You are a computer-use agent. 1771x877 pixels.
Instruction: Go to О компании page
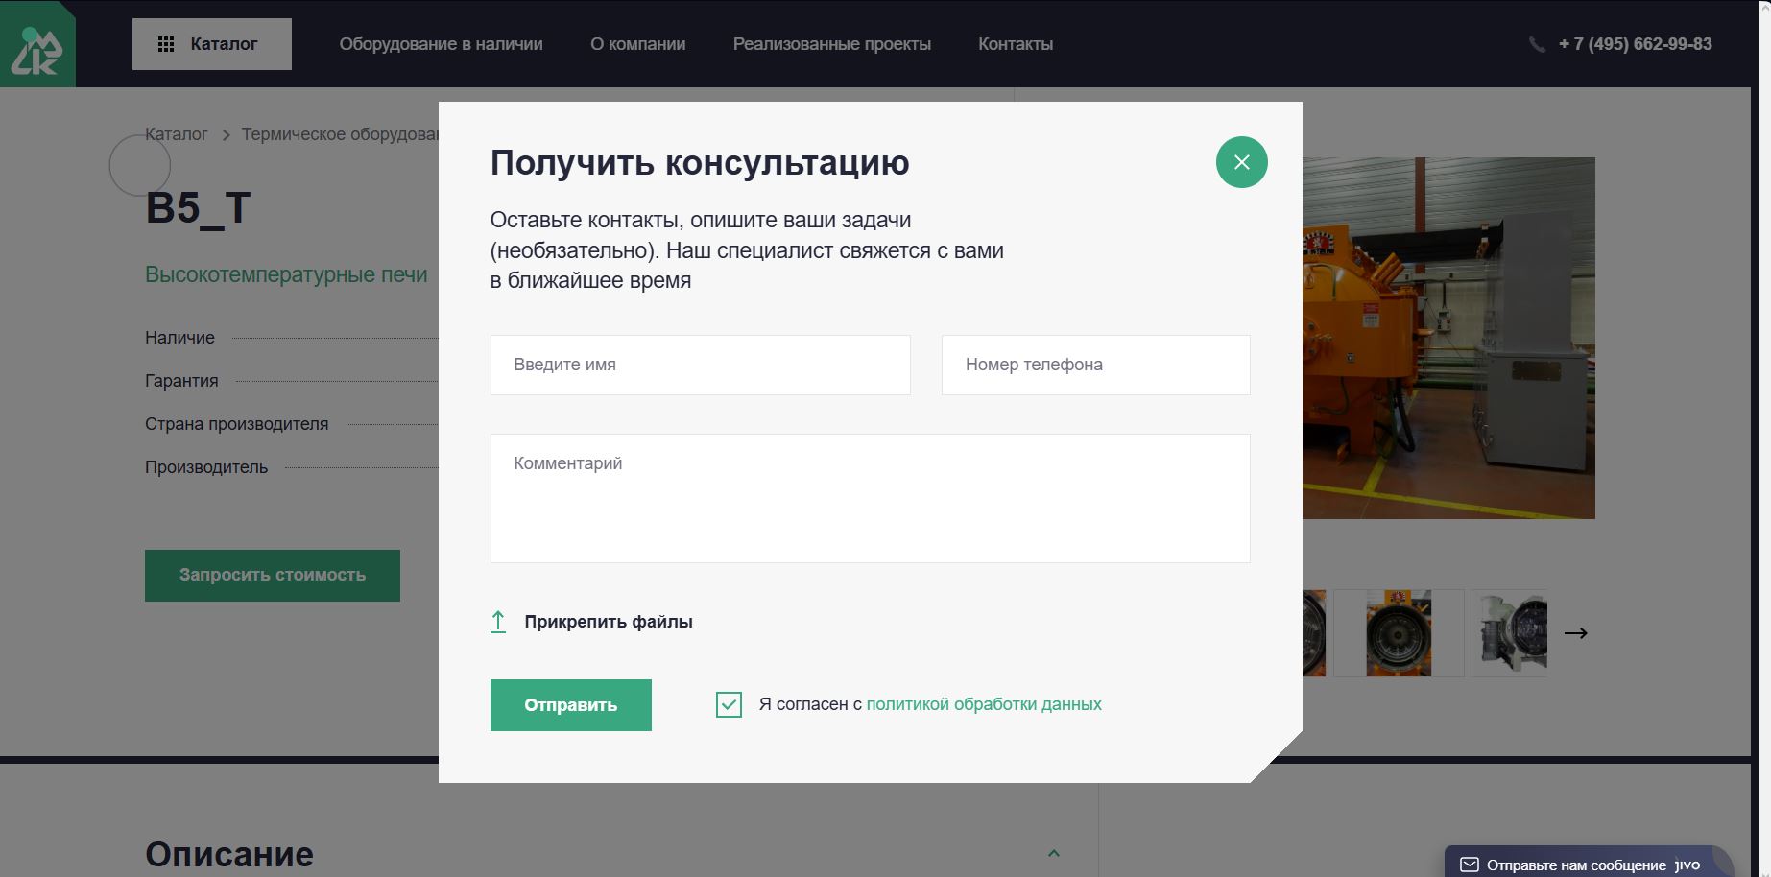click(638, 44)
